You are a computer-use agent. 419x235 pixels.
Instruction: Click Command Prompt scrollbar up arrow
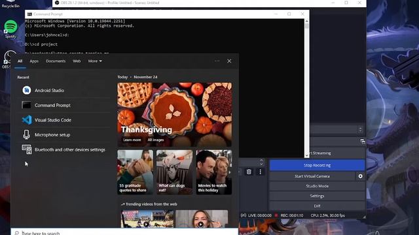tap(306, 21)
